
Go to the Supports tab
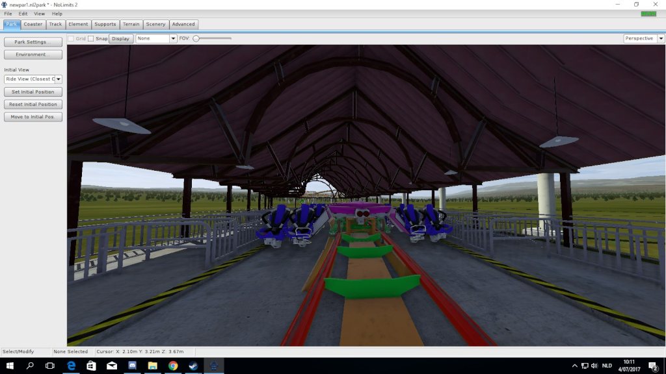[x=105, y=25]
